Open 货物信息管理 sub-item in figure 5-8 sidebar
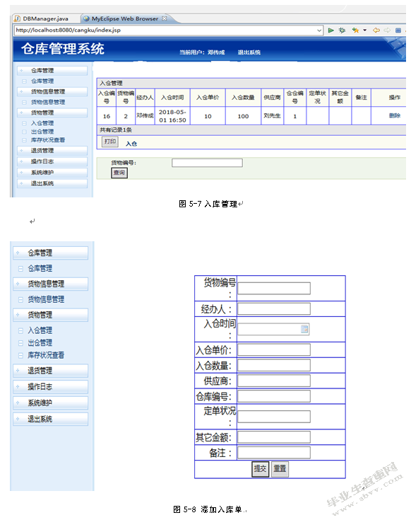 coord(46,299)
